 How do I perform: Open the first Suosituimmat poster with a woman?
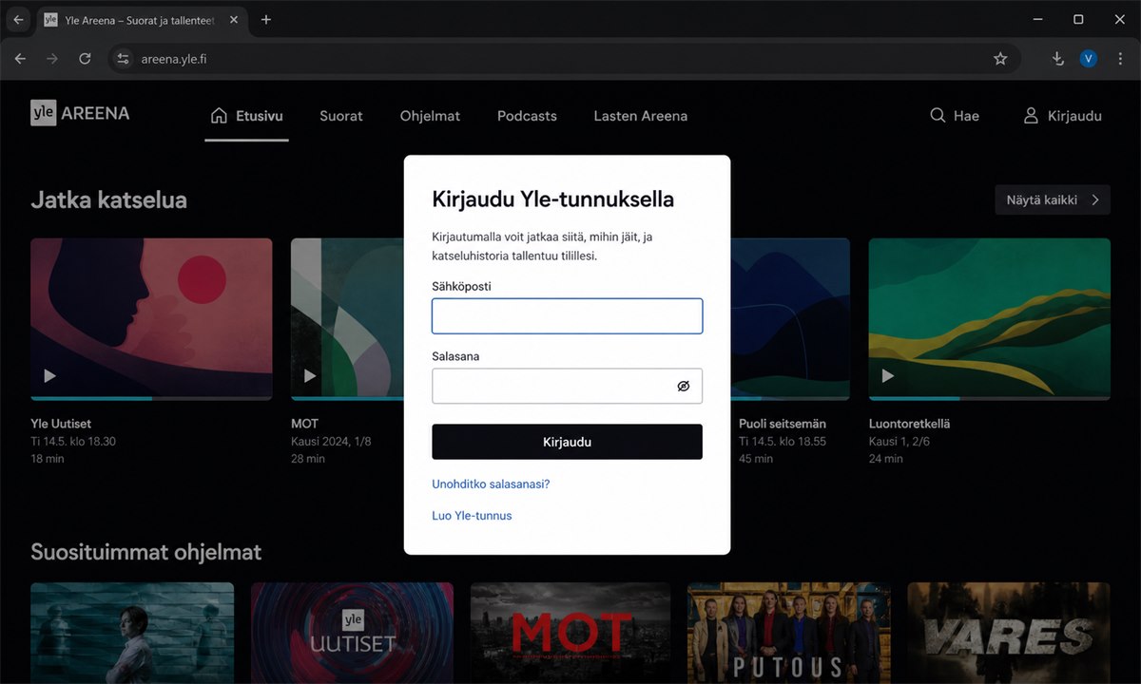pyautogui.click(x=132, y=633)
